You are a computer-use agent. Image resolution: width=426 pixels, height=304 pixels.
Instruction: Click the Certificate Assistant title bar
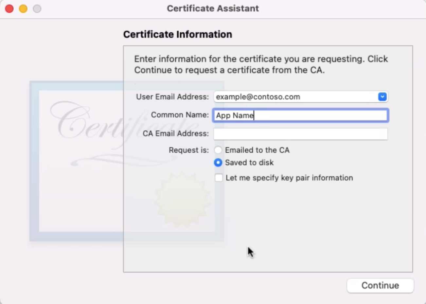click(x=213, y=8)
